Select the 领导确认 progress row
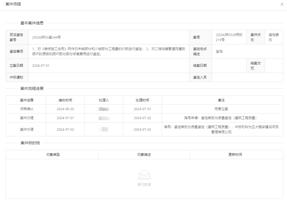The height and width of the screenshot is (201, 287). pos(27,109)
